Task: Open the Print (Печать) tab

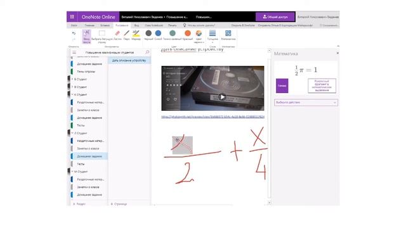Action: (x=172, y=25)
